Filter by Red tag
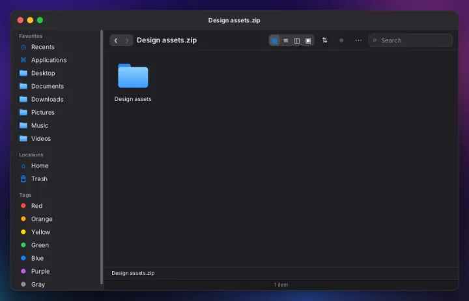Viewport: 469px width, 301px height. pos(58,206)
